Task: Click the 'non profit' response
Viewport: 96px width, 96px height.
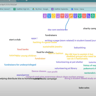Action: [52, 72]
